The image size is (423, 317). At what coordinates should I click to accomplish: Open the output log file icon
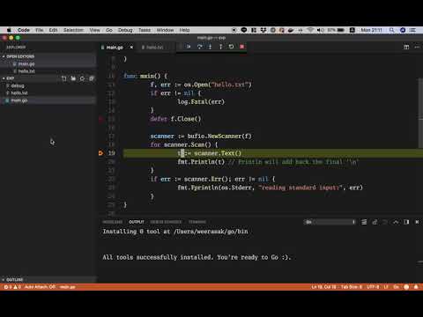pyautogui.click(x=375, y=222)
